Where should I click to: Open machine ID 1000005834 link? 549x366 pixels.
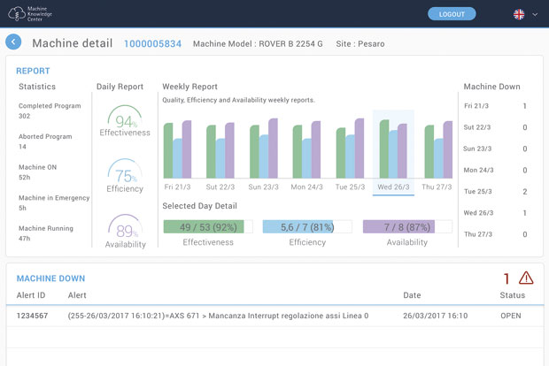(x=152, y=43)
